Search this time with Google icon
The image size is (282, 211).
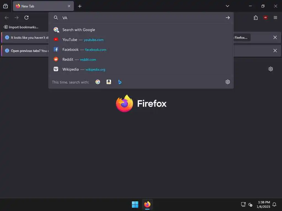pyautogui.click(x=98, y=82)
